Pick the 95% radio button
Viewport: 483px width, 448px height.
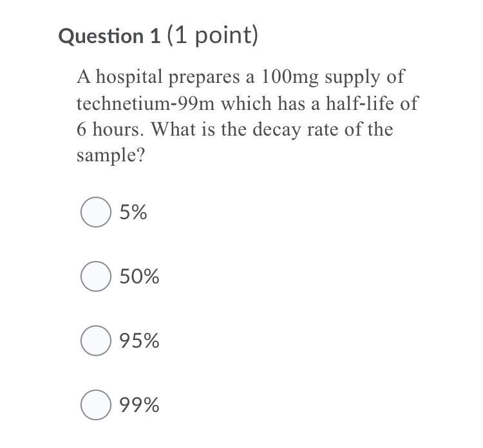pyautogui.click(x=96, y=341)
